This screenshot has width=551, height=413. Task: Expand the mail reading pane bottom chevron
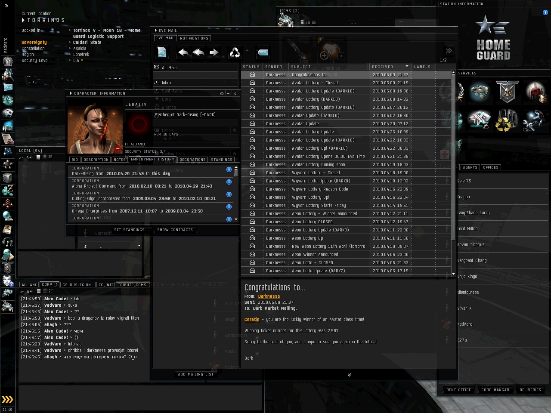tap(349, 375)
